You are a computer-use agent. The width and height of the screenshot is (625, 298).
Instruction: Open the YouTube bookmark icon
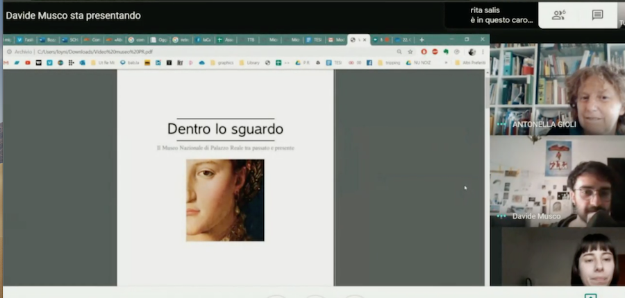[x=28, y=63]
